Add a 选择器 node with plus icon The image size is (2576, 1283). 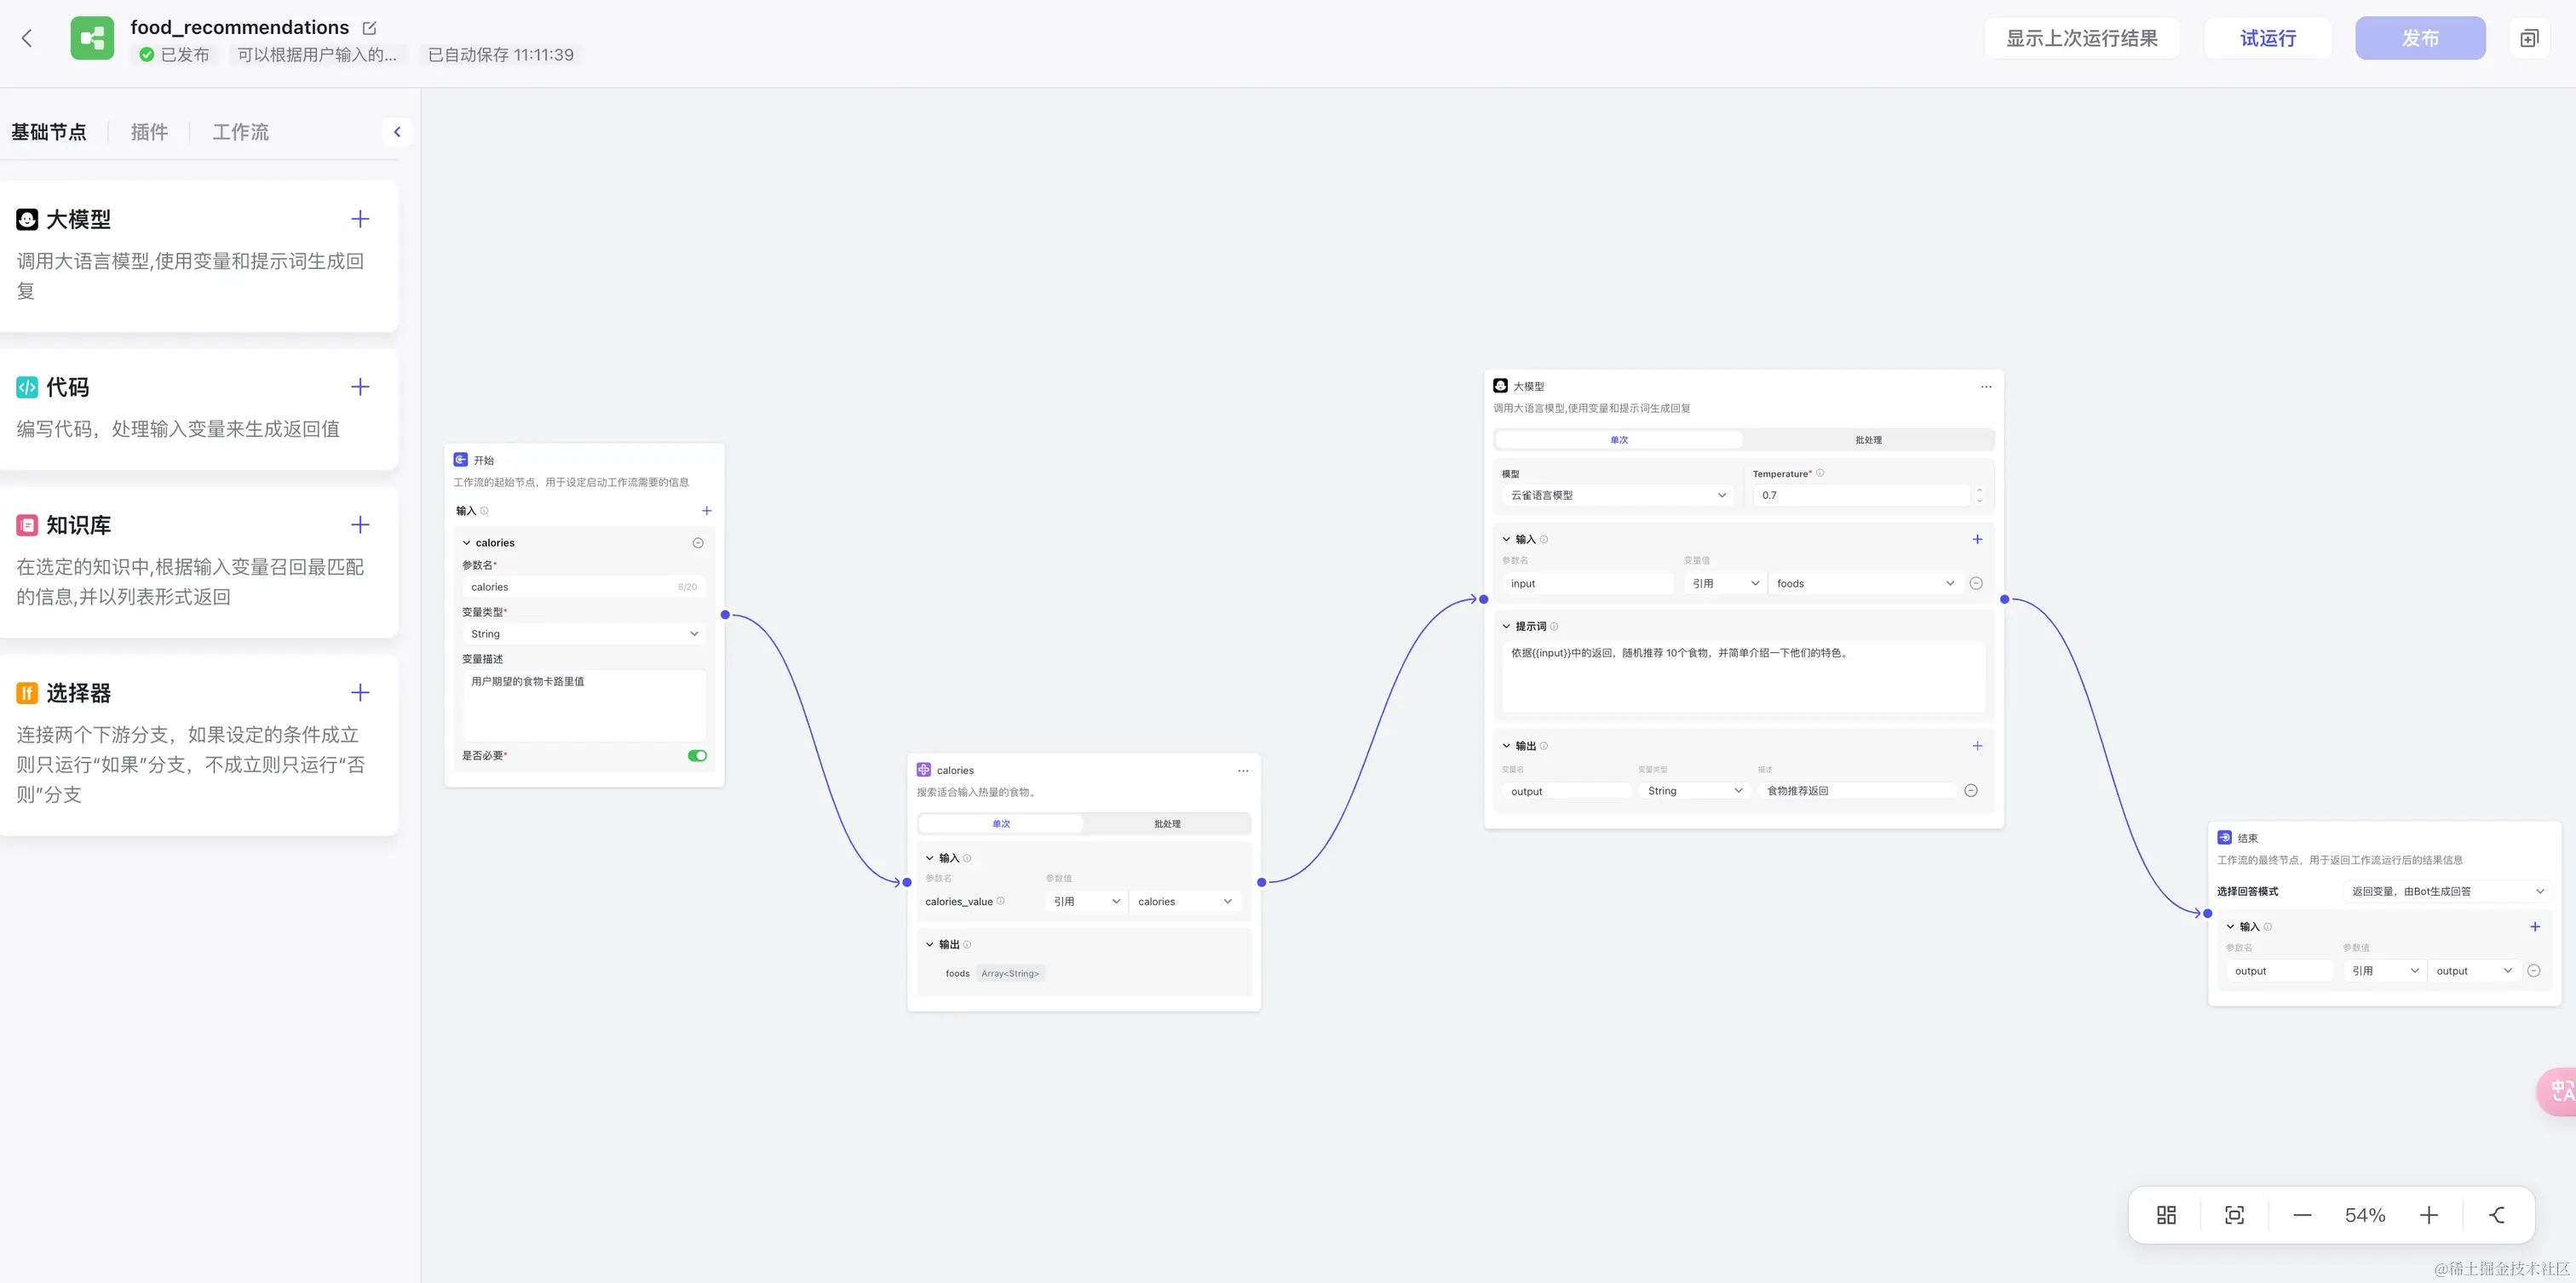(360, 692)
